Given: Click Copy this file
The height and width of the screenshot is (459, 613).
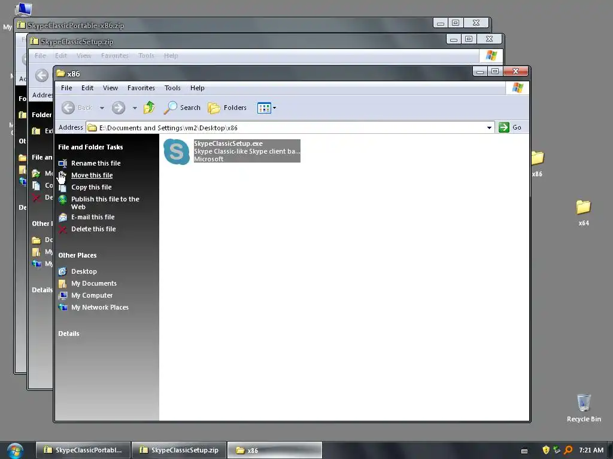Looking at the screenshot, I should point(92,187).
